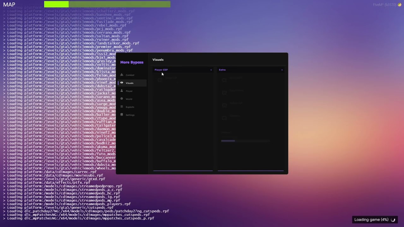404x227 pixels.
Task: Collapse the Extra panel chevron
Action: pyautogui.click(x=282, y=70)
